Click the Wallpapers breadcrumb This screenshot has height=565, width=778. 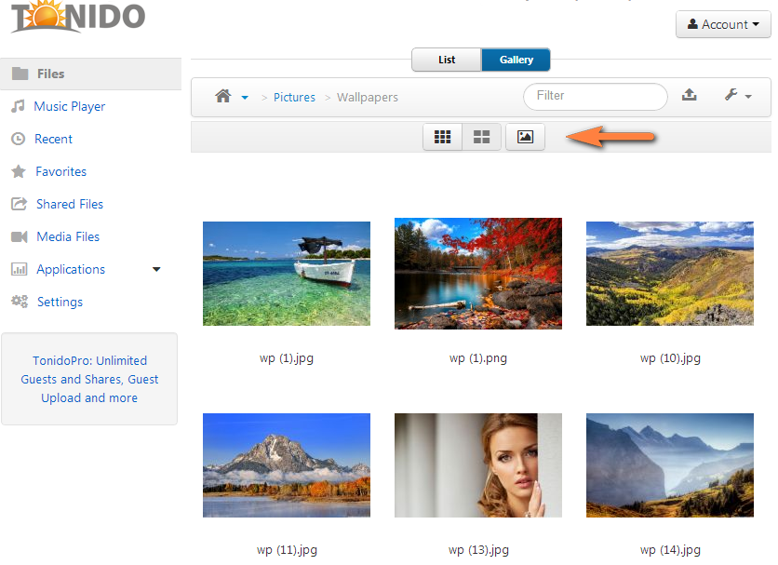368,98
